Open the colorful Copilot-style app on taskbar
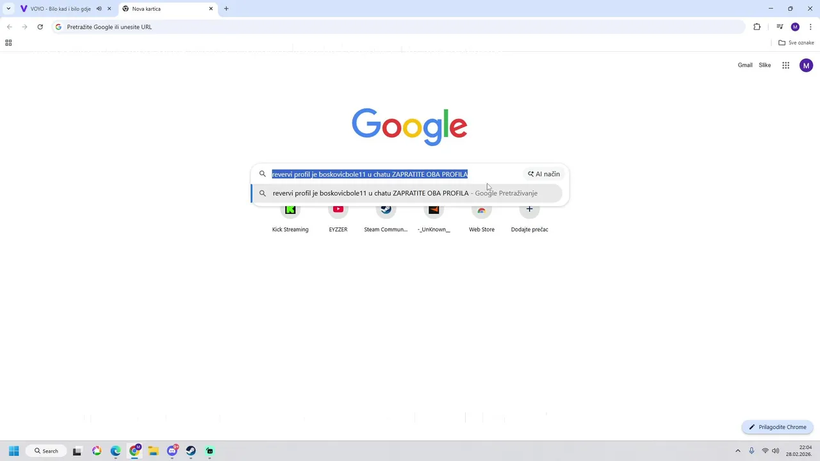820x461 pixels. tap(97, 451)
